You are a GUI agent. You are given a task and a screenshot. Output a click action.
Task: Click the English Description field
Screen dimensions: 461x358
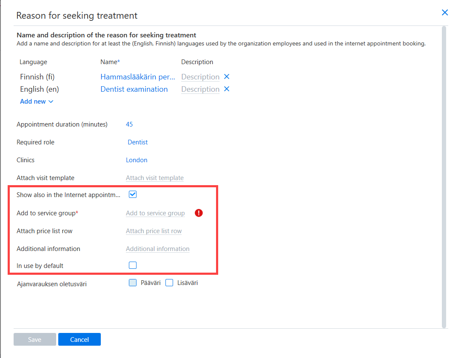[x=200, y=89]
